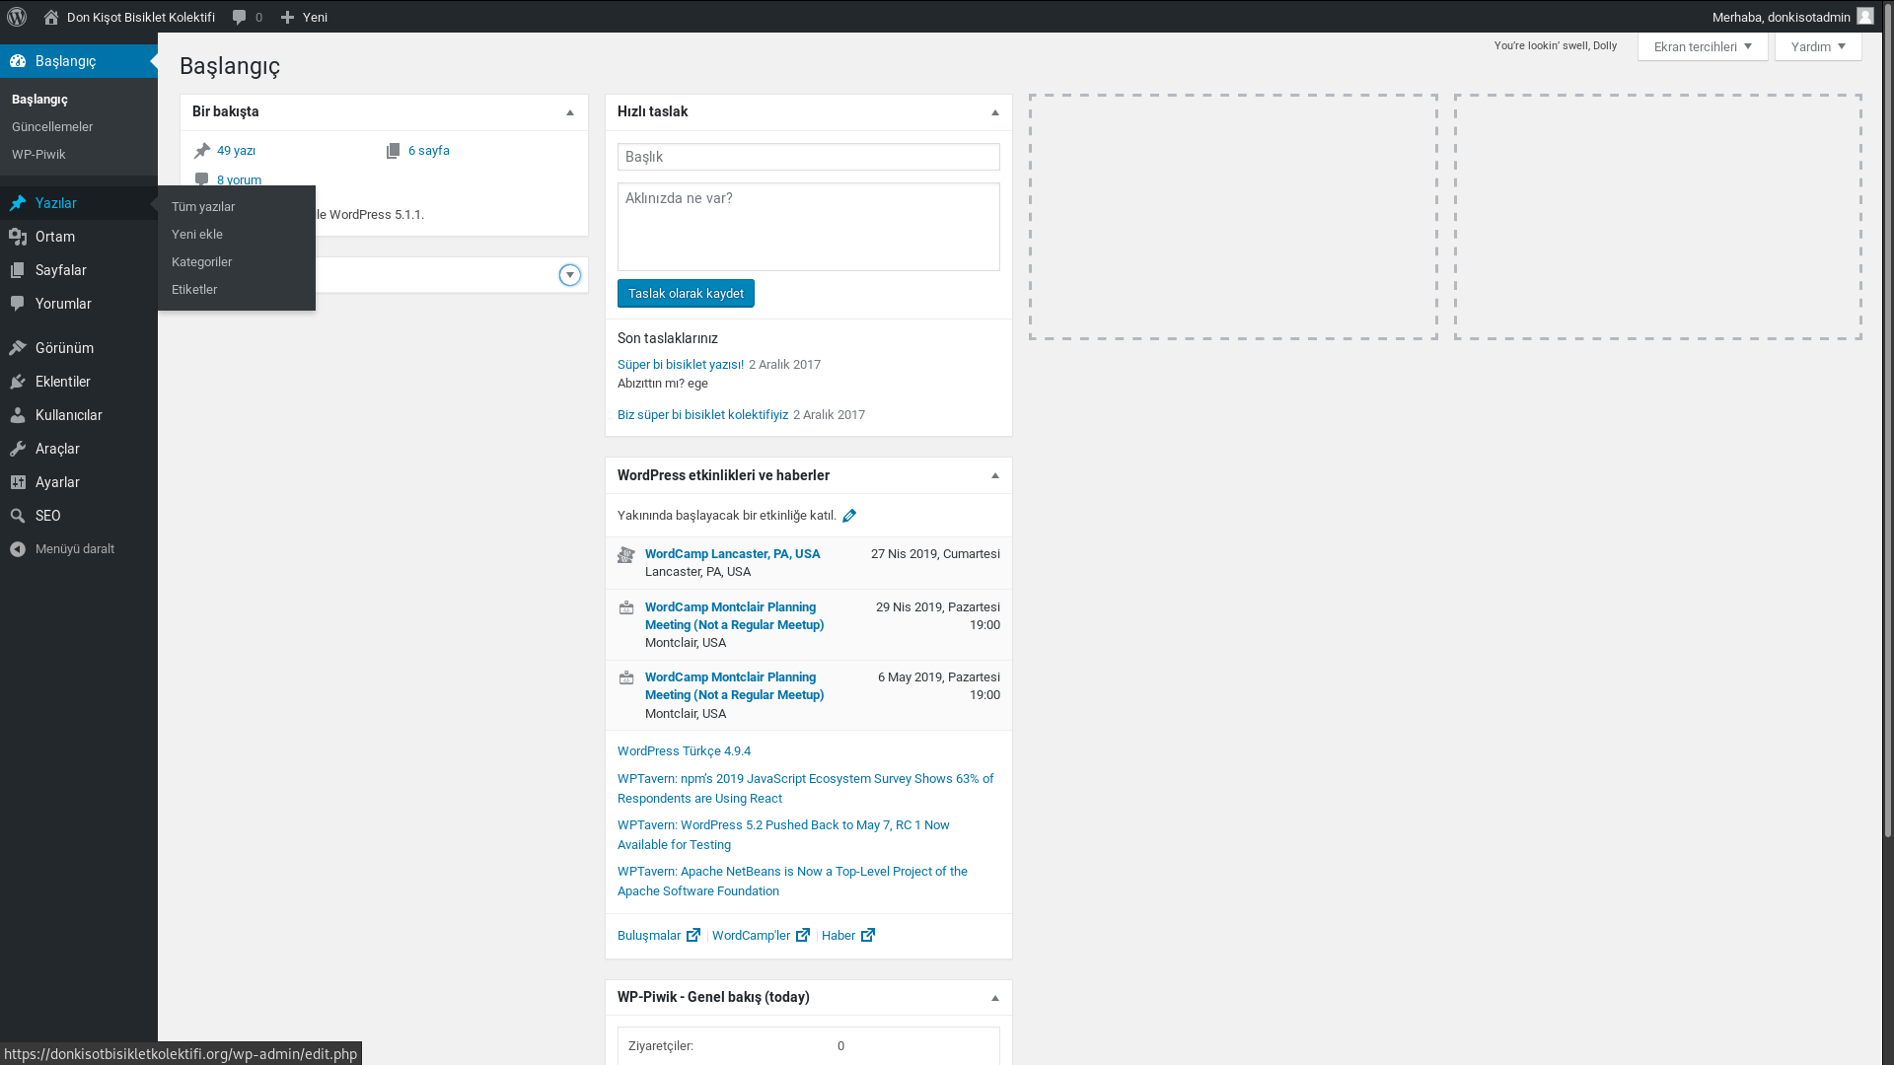Viewport: 1894px width, 1065px height.
Task: Click inside the Başlık input field
Action: (x=808, y=157)
